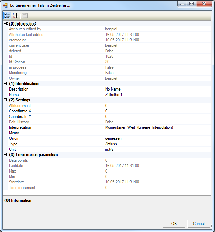Select the Origin value gemessen
This screenshot has width=215, height=232.
coord(157,138)
